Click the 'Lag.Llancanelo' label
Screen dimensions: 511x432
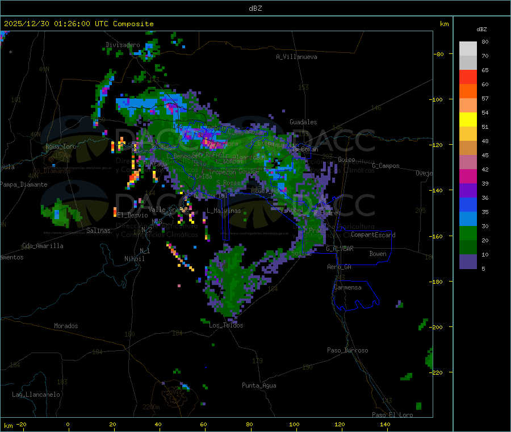(36, 395)
